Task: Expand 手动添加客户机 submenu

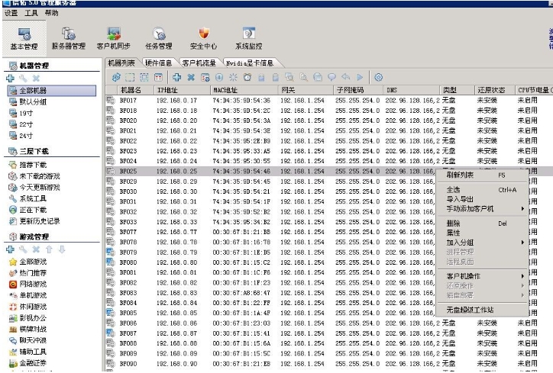Action: (483, 209)
